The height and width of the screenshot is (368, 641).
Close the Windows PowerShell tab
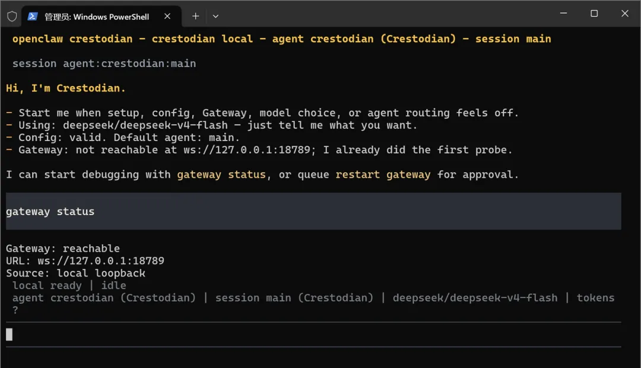tap(167, 17)
